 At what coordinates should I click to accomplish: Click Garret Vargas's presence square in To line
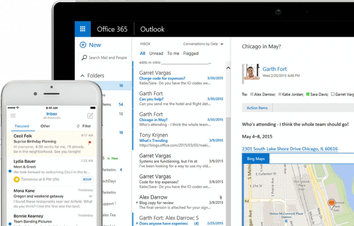tap(333, 94)
